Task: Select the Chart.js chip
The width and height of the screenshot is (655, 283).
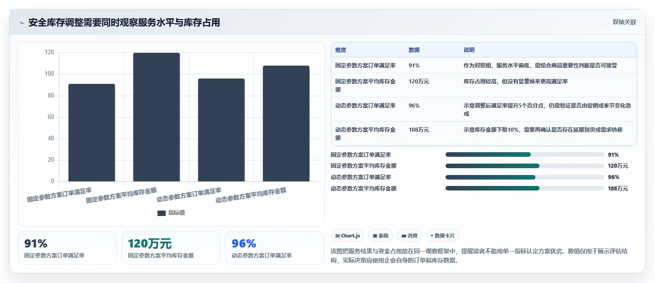Action: (x=347, y=236)
